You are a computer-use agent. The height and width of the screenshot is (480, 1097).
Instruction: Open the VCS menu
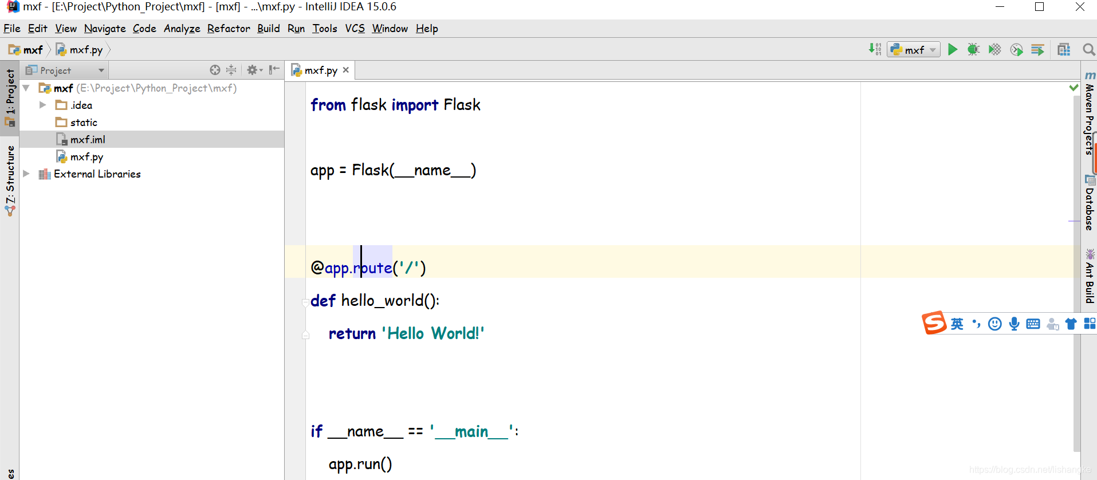[354, 29]
